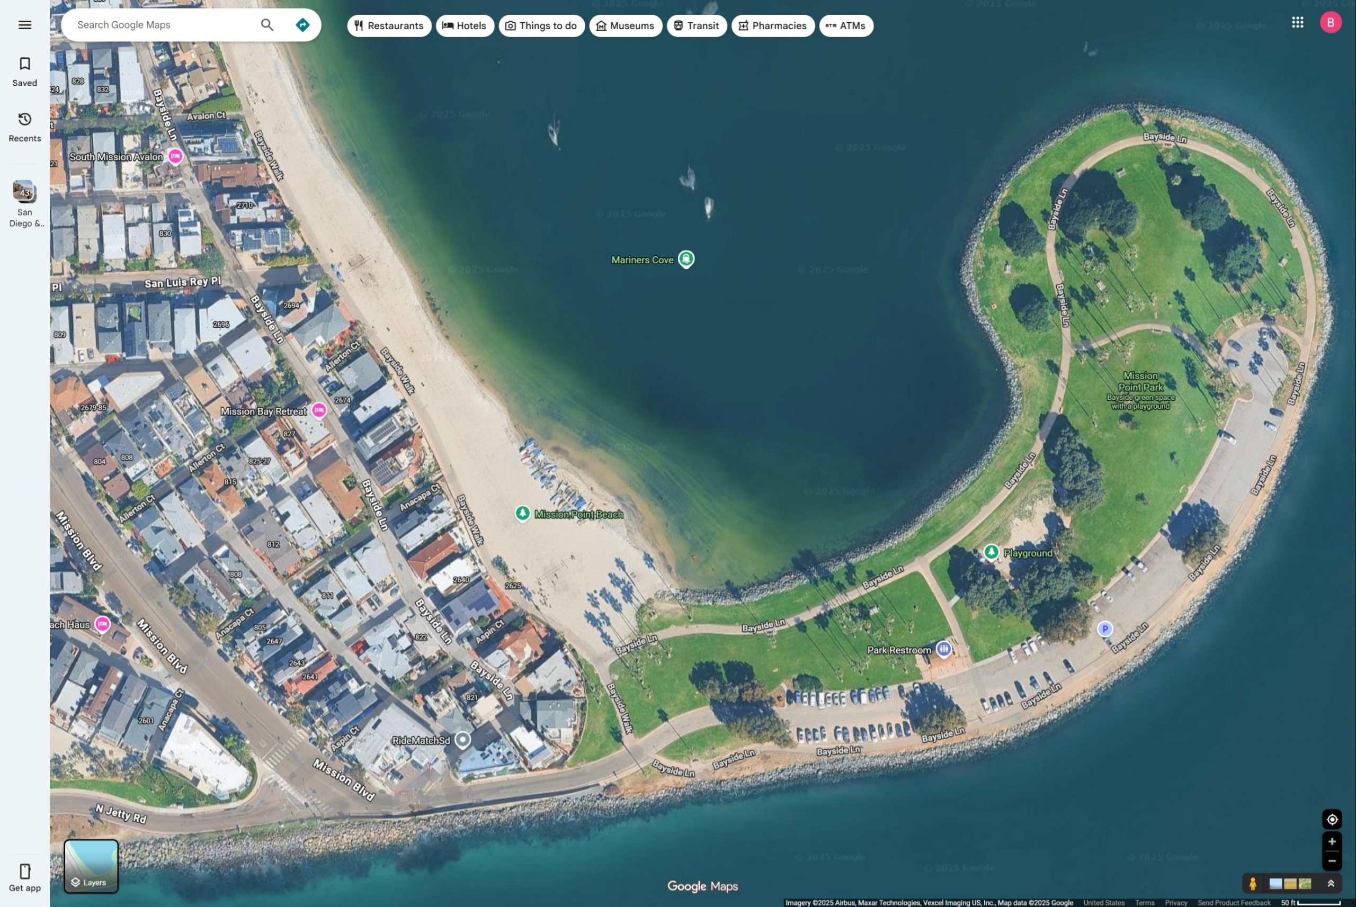The image size is (1356, 907).
Task: Click the Directions arrow icon
Action: (302, 25)
